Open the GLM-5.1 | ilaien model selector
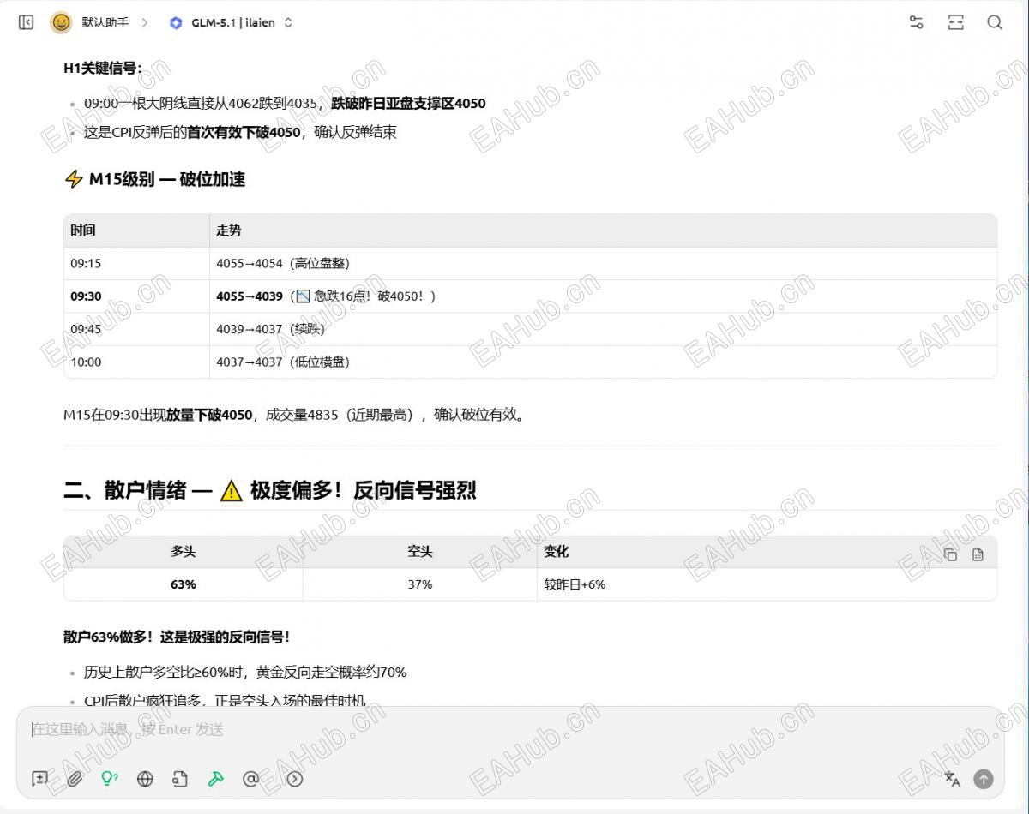 (232, 23)
